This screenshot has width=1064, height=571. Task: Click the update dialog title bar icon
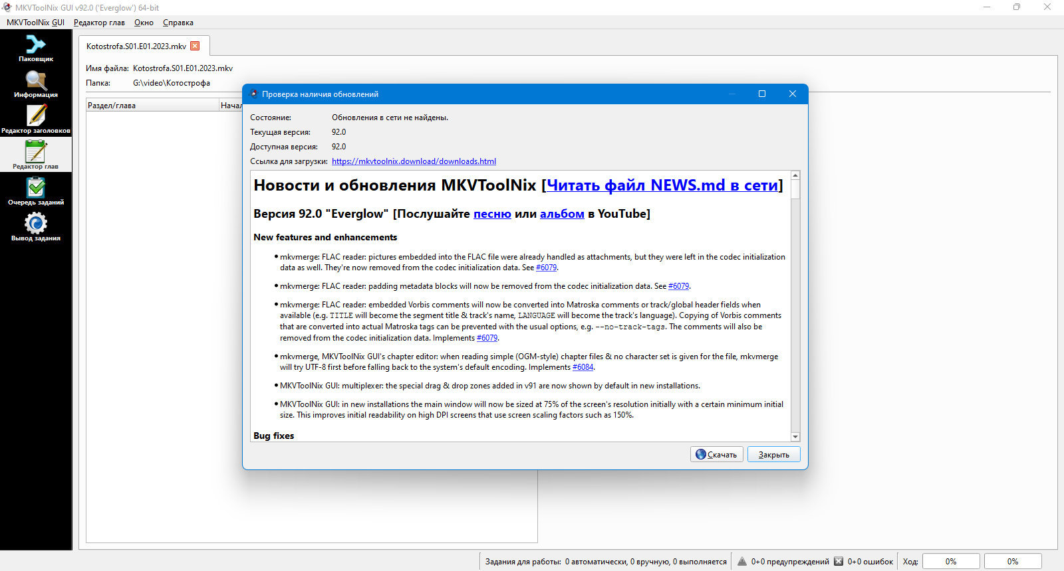click(x=253, y=94)
